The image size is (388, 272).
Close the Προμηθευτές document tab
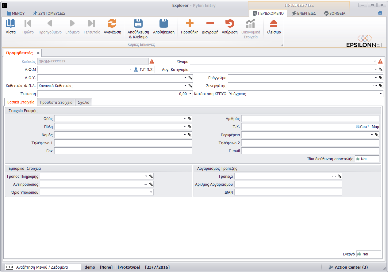point(38,53)
